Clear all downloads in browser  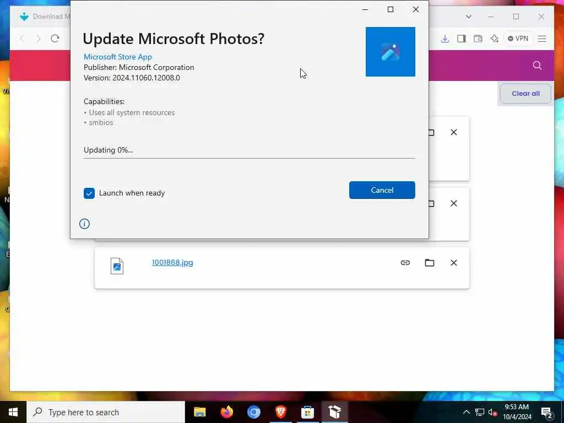[525, 94]
